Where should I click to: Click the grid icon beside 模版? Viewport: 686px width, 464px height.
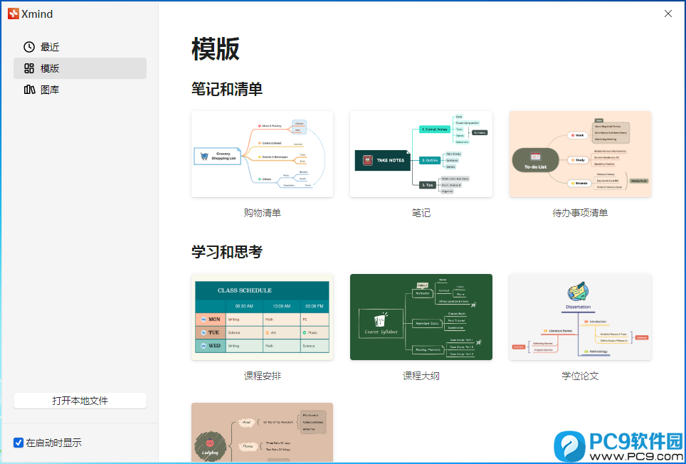(x=29, y=68)
